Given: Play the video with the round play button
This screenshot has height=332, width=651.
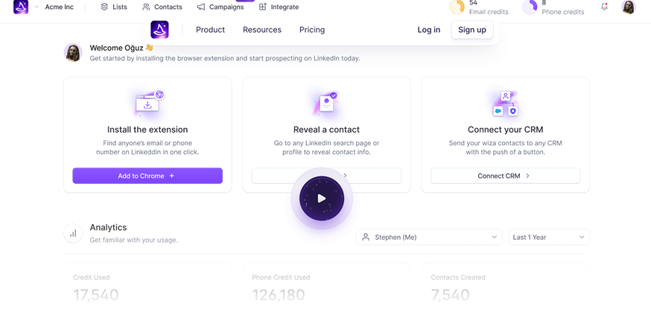Looking at the screenshot, I should click(x=322, y=199).
